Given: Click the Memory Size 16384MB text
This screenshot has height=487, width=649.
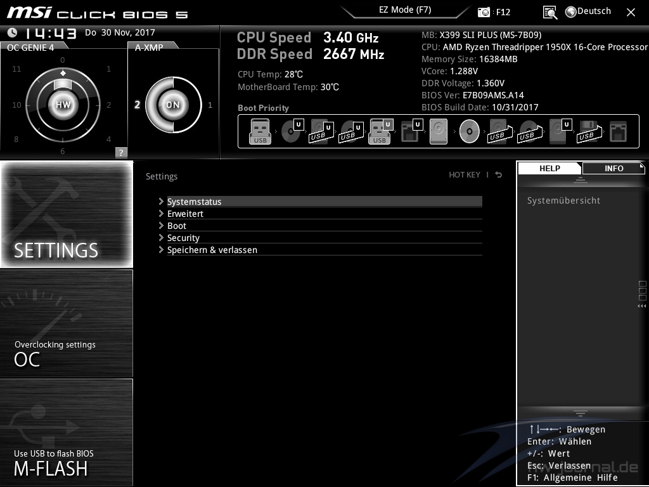Looking at the screenshot, I should (x=470, y=59).
